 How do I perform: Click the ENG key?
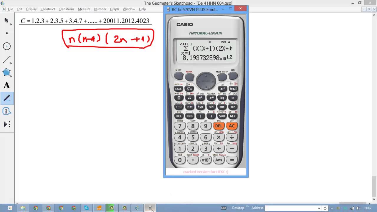pyautogui.click(x=189, y=116)
